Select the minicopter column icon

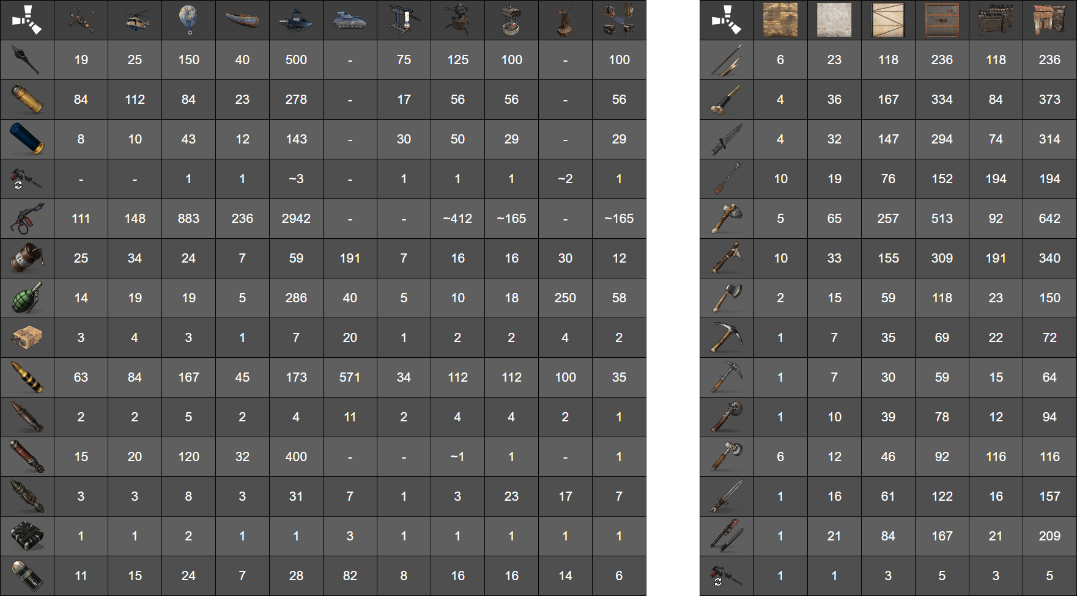click(81, 20)
